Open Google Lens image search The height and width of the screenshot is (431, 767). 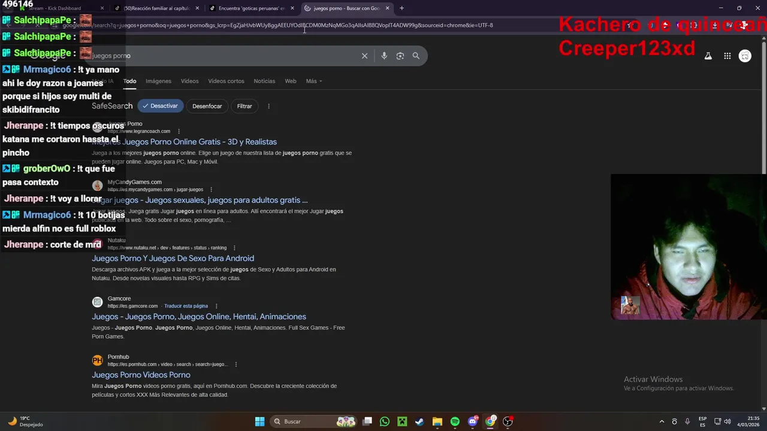click(x=400, y=56)
